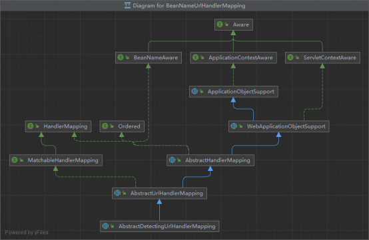Image resolution: width=369 pixels, height=240 pixels.
Task: Click BeanNameAware's green interface icon
Action: tap(121, 57)
